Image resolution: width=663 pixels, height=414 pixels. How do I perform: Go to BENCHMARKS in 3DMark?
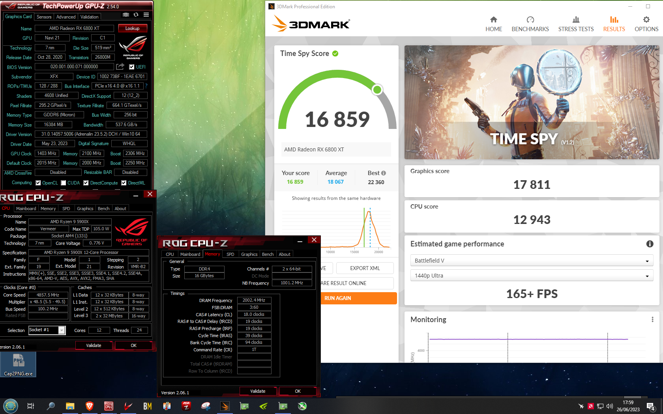(530, 24)
